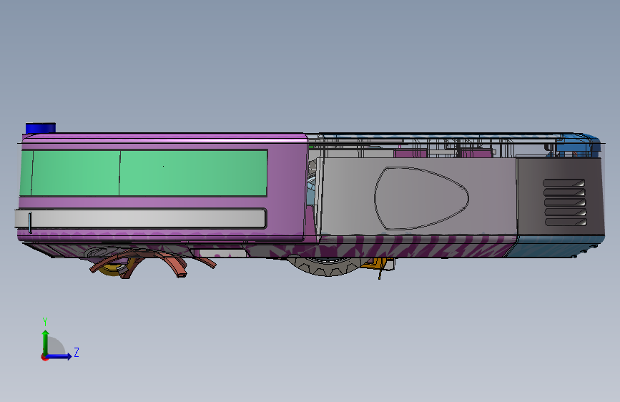Select the blue rear corner piece at the top right
This screenshot has width=620, height=402.
point(579,146)
